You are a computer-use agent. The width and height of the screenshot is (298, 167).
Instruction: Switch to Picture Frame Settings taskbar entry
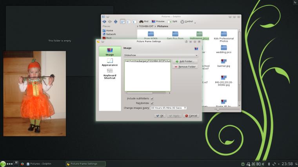pyautogui.click(x=86, y=164)
